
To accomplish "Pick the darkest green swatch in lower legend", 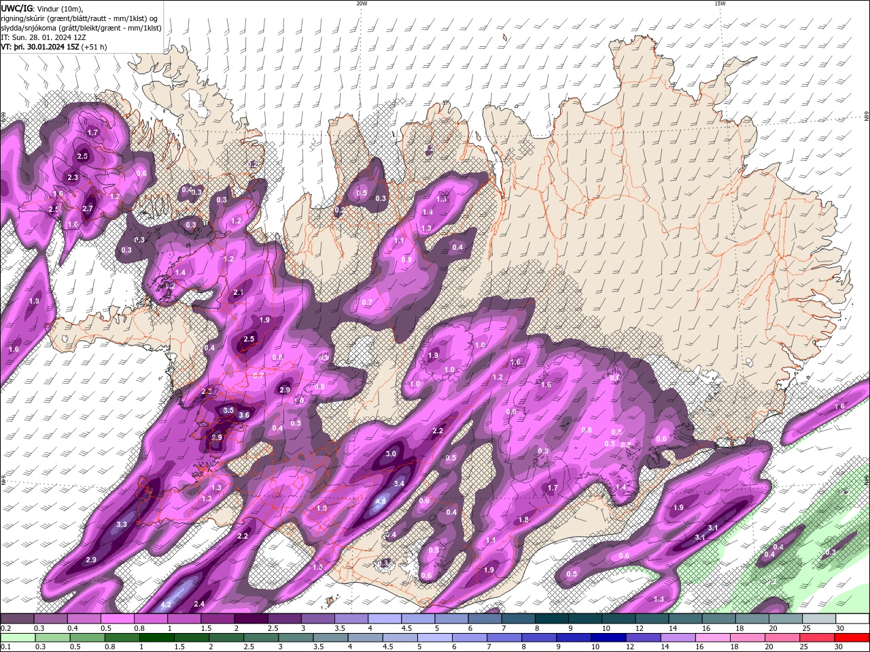I will tap(156, 638).
